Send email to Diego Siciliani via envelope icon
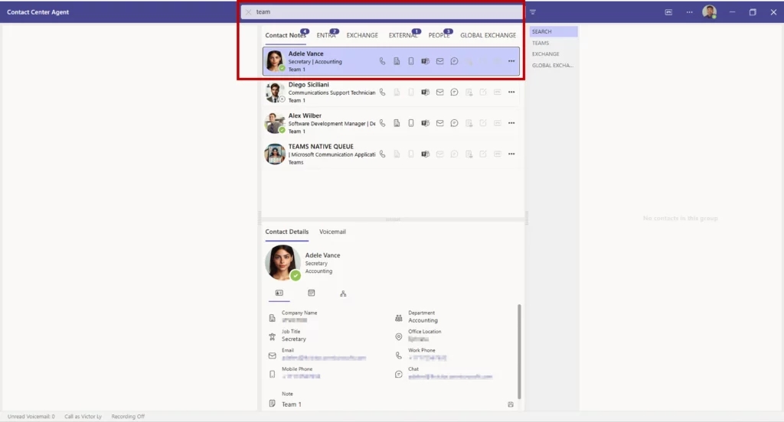The width and height of the screenshot is (784, 422). (x=439, y=93)
